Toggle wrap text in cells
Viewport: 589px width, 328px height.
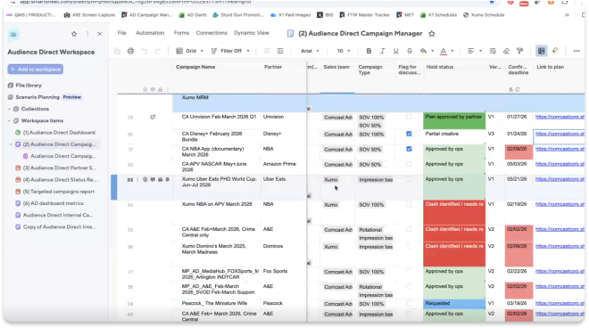(493, 51)
